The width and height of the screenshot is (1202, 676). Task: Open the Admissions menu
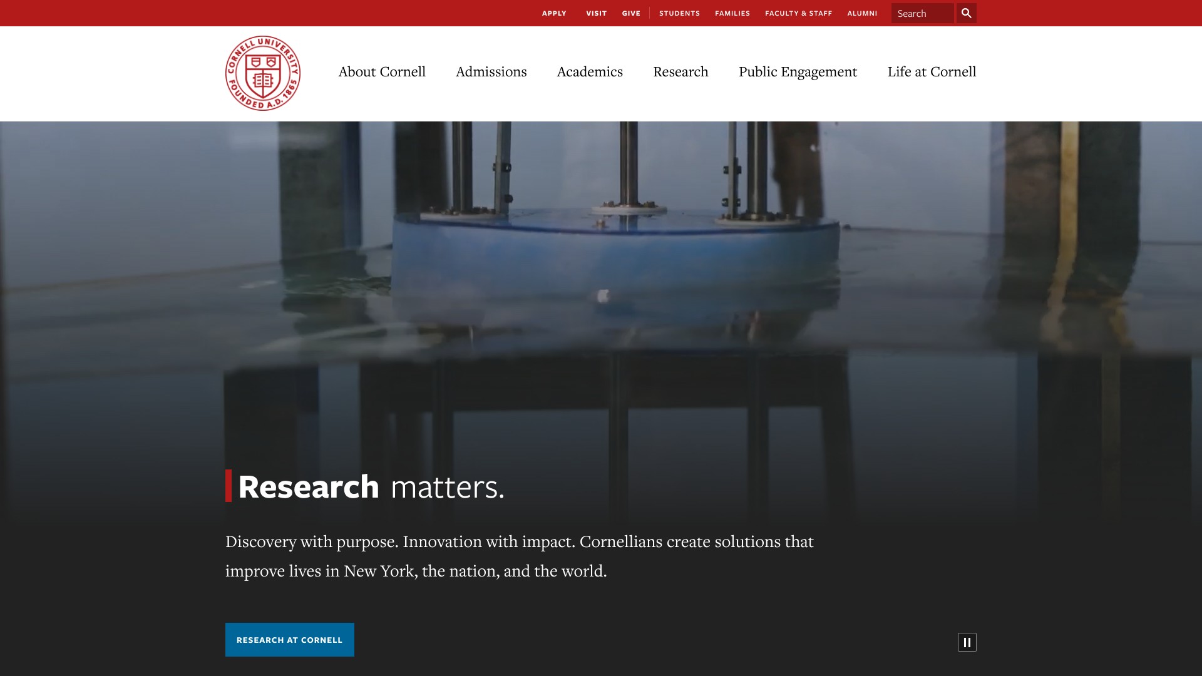click(x=491, y=72)
